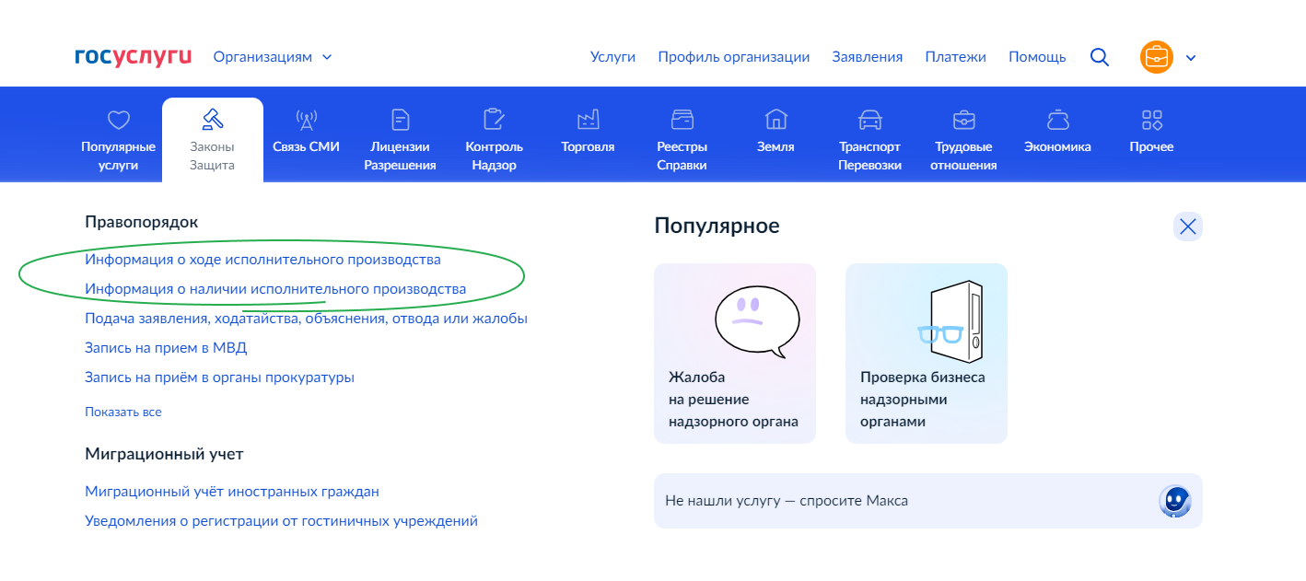Click the Не нашли услугу — спросите Макса field
Screen dimensions: 1306x581
tap(928, 501)
